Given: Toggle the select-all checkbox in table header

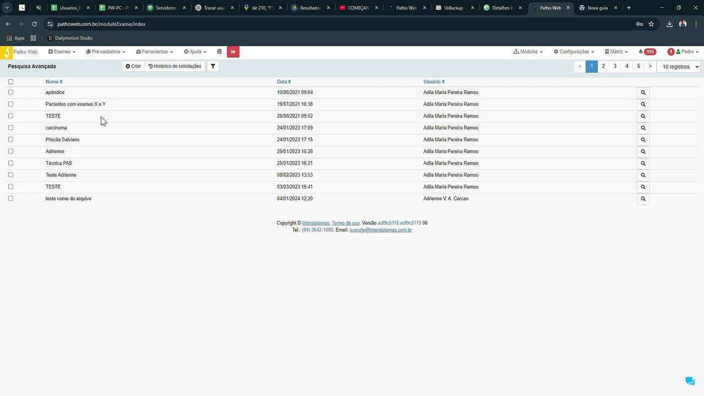Looking at the screenshot, I should point(10,82).
